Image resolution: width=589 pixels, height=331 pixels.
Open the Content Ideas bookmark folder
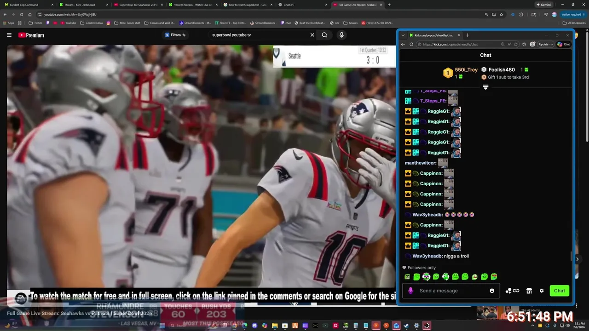pos(91,23)
